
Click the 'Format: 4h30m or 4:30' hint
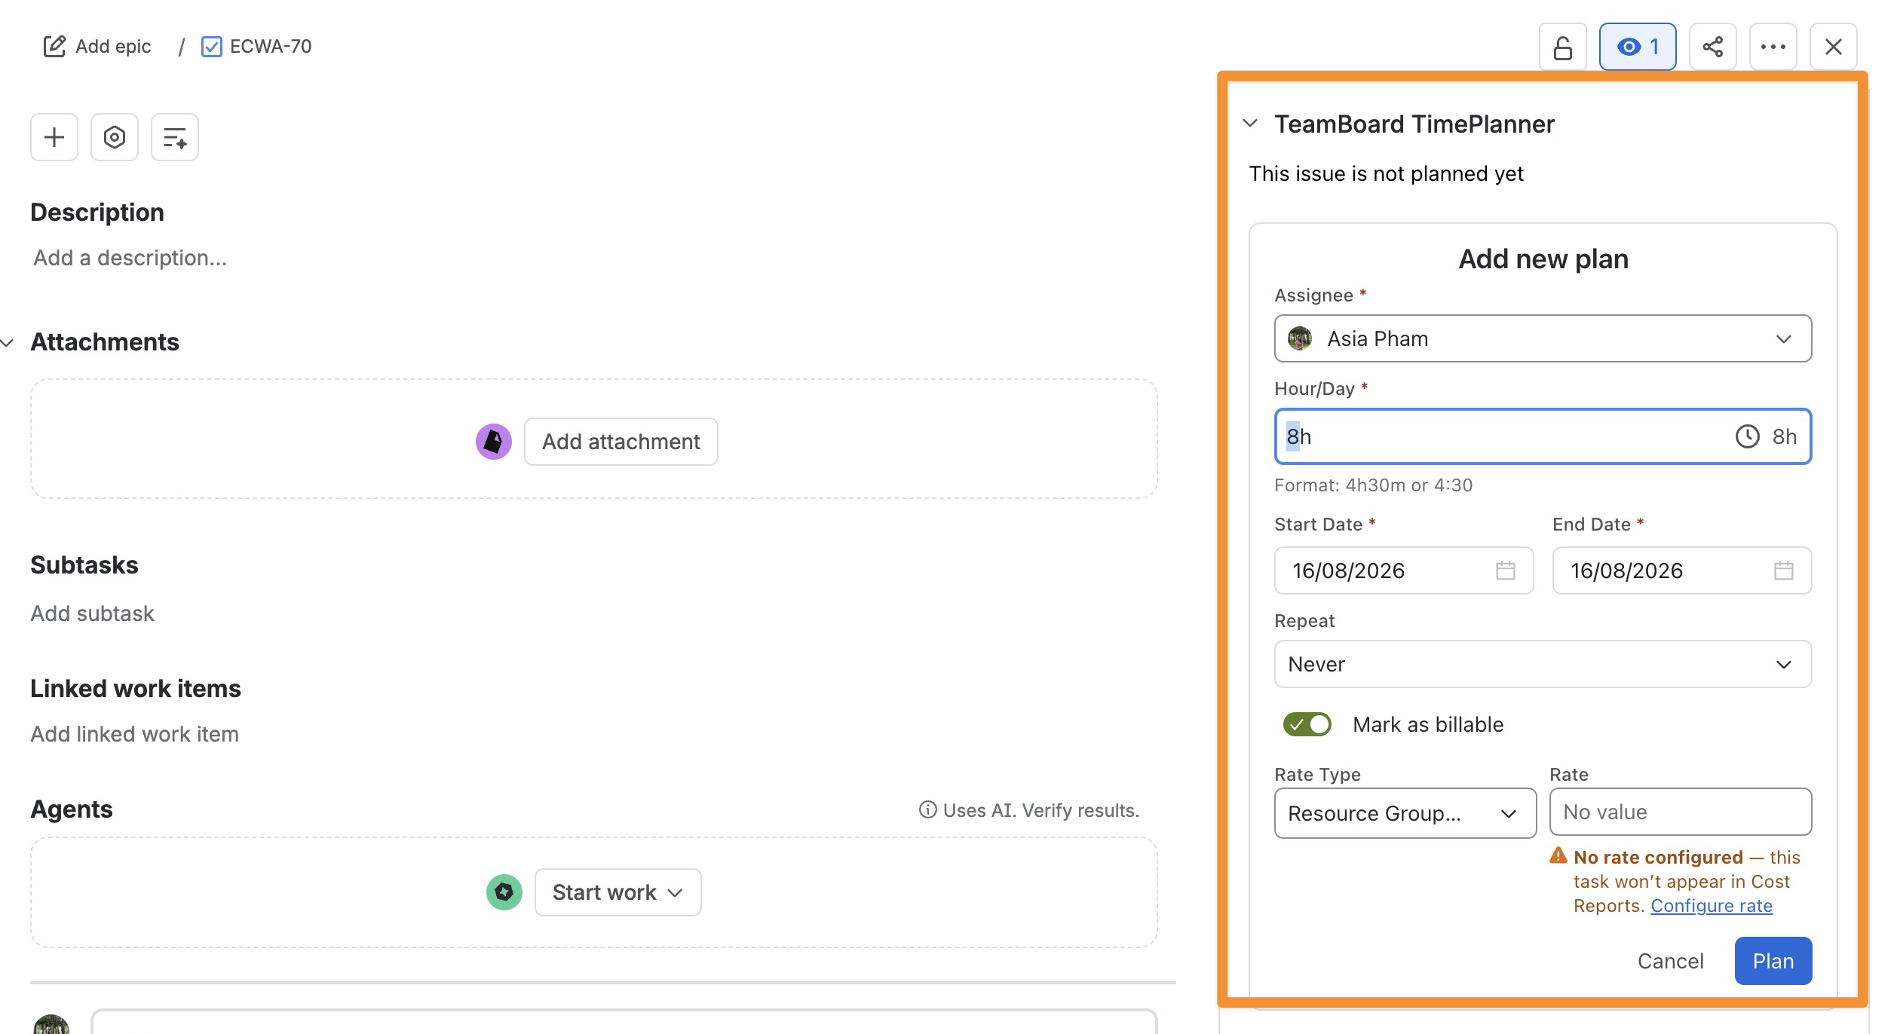point(1373,485)
